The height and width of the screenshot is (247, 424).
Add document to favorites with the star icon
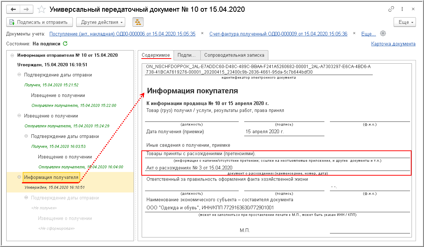(41, 10)
